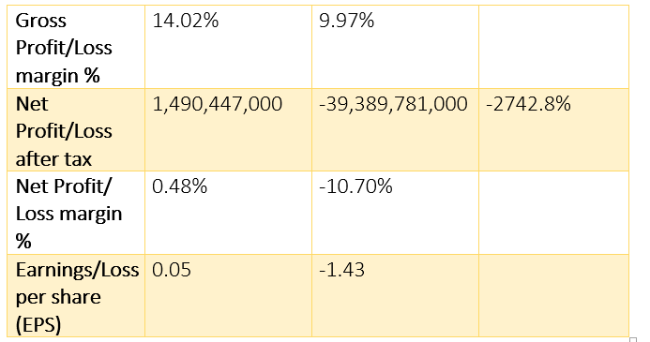Viewport: 650px width, 342px height.
Task: Click the word 'Gross' in first row
Action: pos(40,21)
